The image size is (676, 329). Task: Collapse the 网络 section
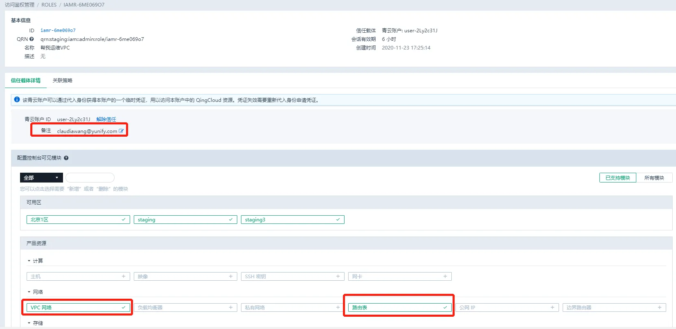(29, 292)
